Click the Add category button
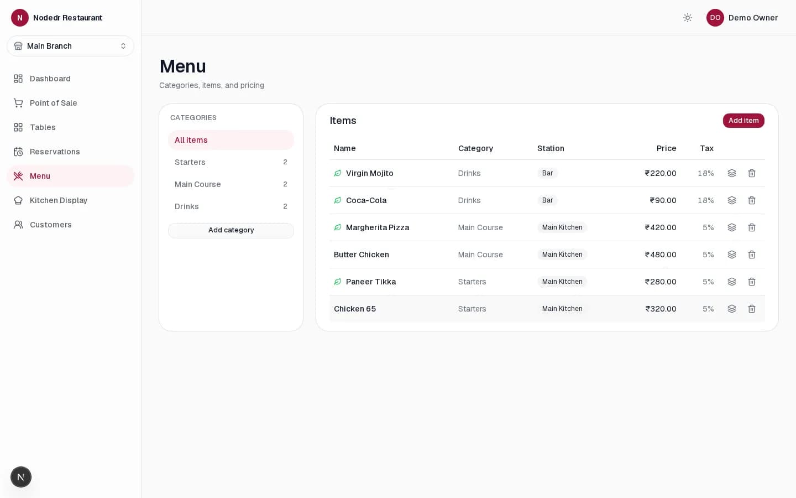796x498 pixels. (231, 230)
